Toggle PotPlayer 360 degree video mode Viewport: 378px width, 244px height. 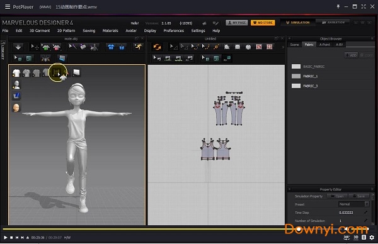click(346, 237)
